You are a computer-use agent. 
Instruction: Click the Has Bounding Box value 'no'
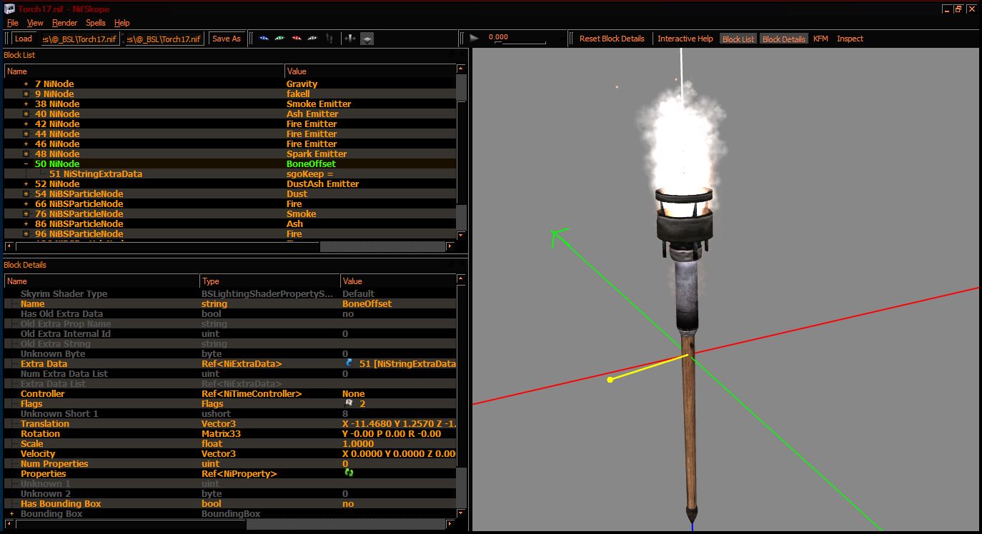tap(348, 503)
